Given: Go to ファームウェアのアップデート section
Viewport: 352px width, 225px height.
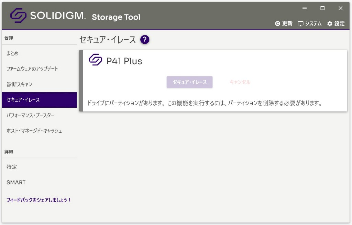Looking at the screenshot, I should pos(32,69).
